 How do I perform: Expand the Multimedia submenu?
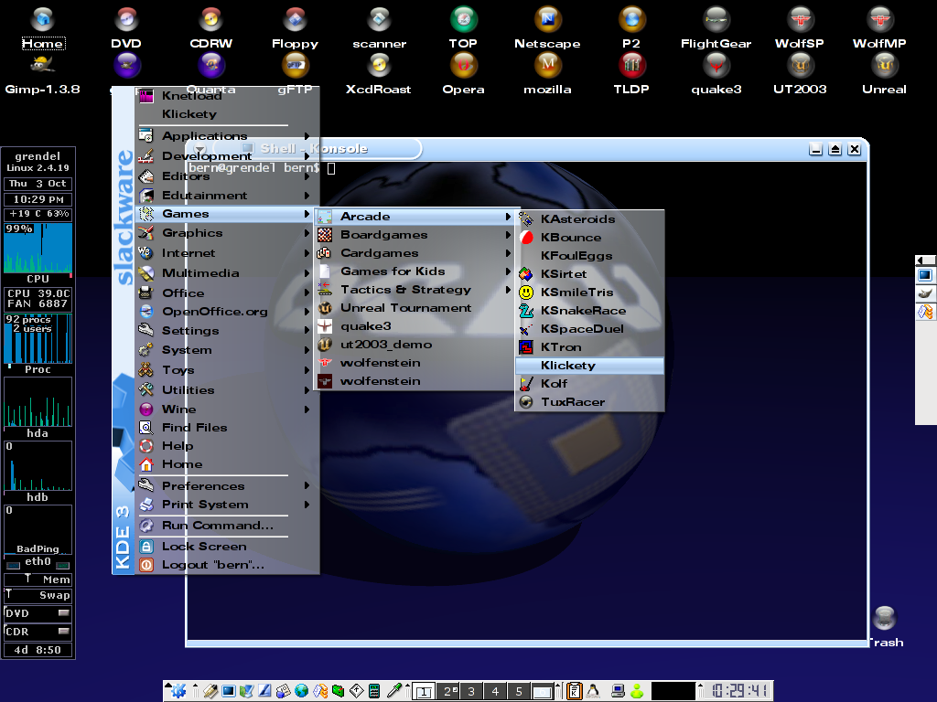click(x=225, y=272)
